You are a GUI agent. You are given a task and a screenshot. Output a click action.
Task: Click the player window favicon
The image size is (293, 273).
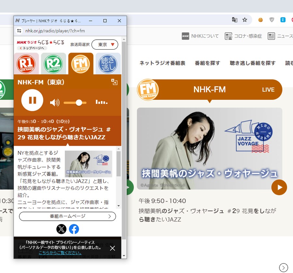18,21
